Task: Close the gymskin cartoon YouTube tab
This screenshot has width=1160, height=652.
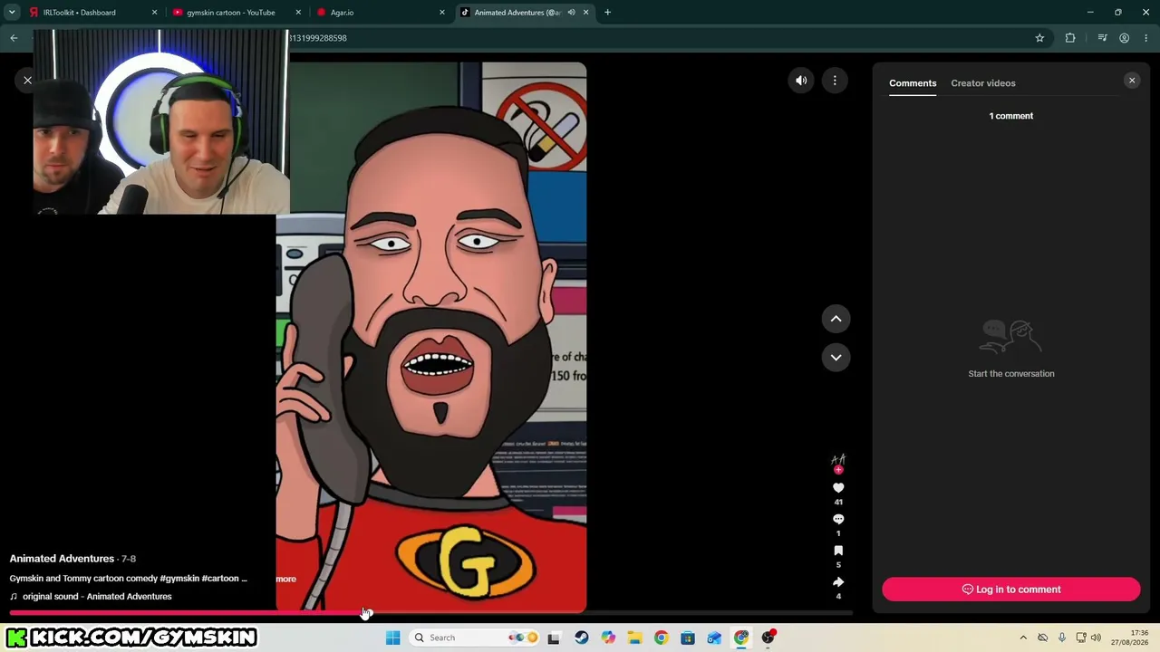Action: (x=298, y=13)
